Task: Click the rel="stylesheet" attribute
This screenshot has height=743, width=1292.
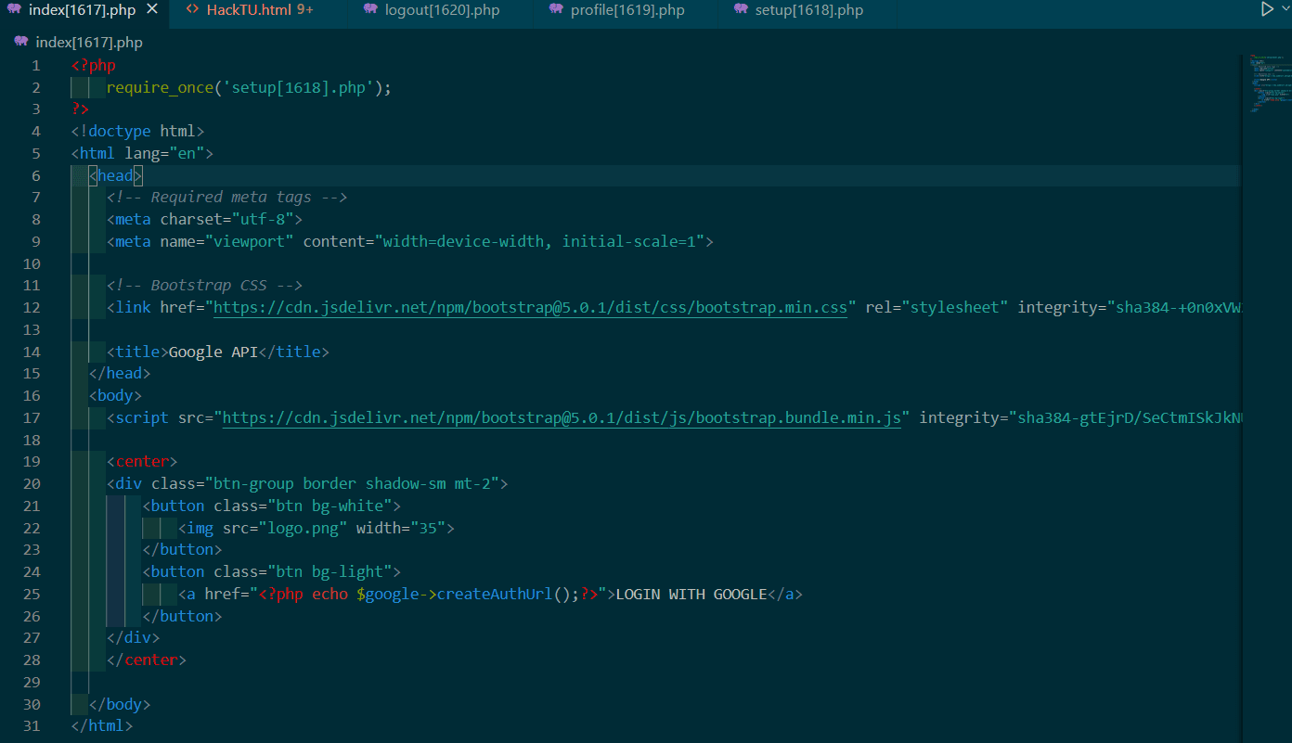Action: (937, 307)
